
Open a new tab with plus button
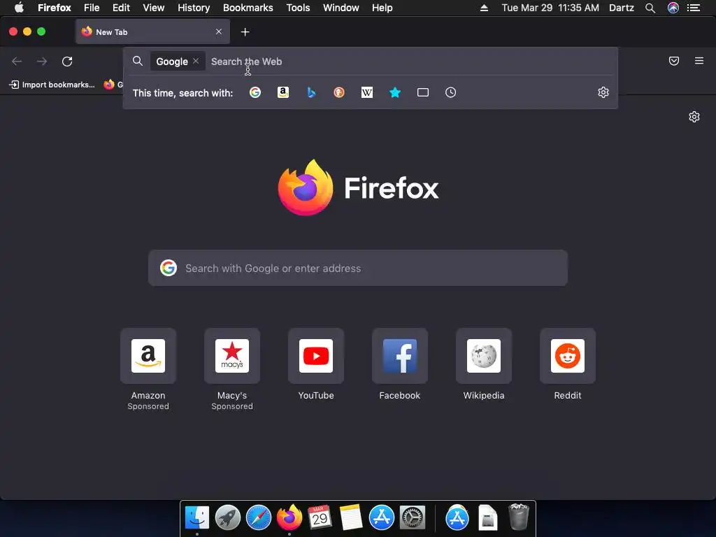[x=245, y=32]
